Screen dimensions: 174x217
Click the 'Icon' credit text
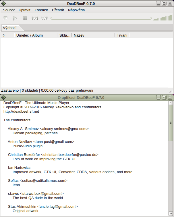point(16,185)
